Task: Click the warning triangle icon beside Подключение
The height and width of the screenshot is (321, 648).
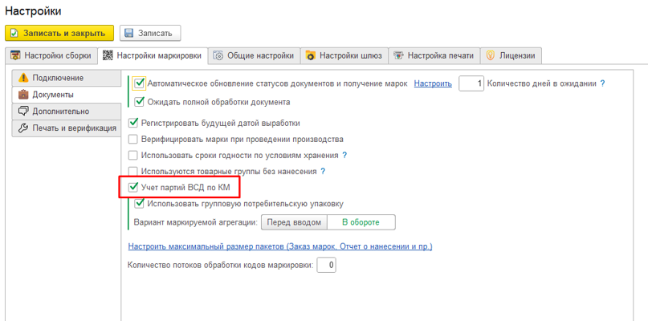Action: click(23, 78)
